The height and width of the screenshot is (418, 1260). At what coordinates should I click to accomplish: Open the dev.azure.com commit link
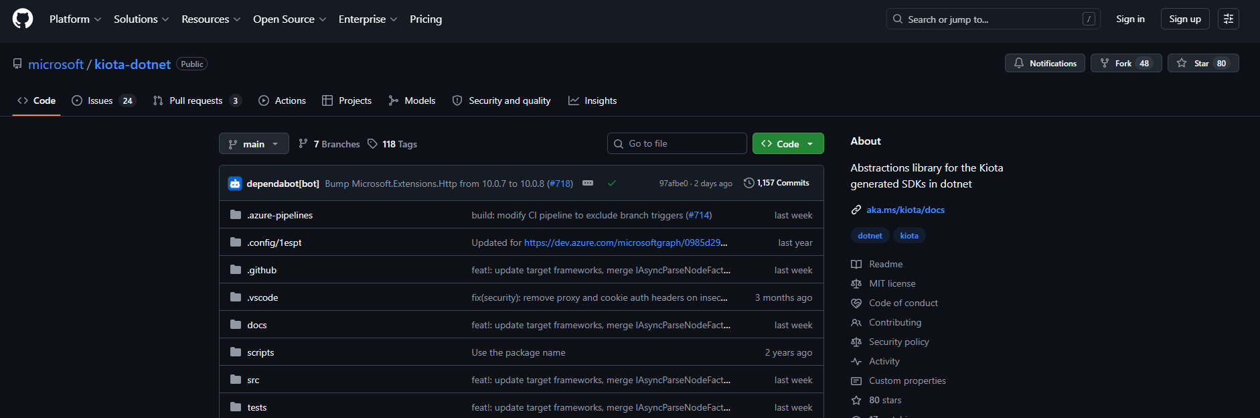(625, 242)
